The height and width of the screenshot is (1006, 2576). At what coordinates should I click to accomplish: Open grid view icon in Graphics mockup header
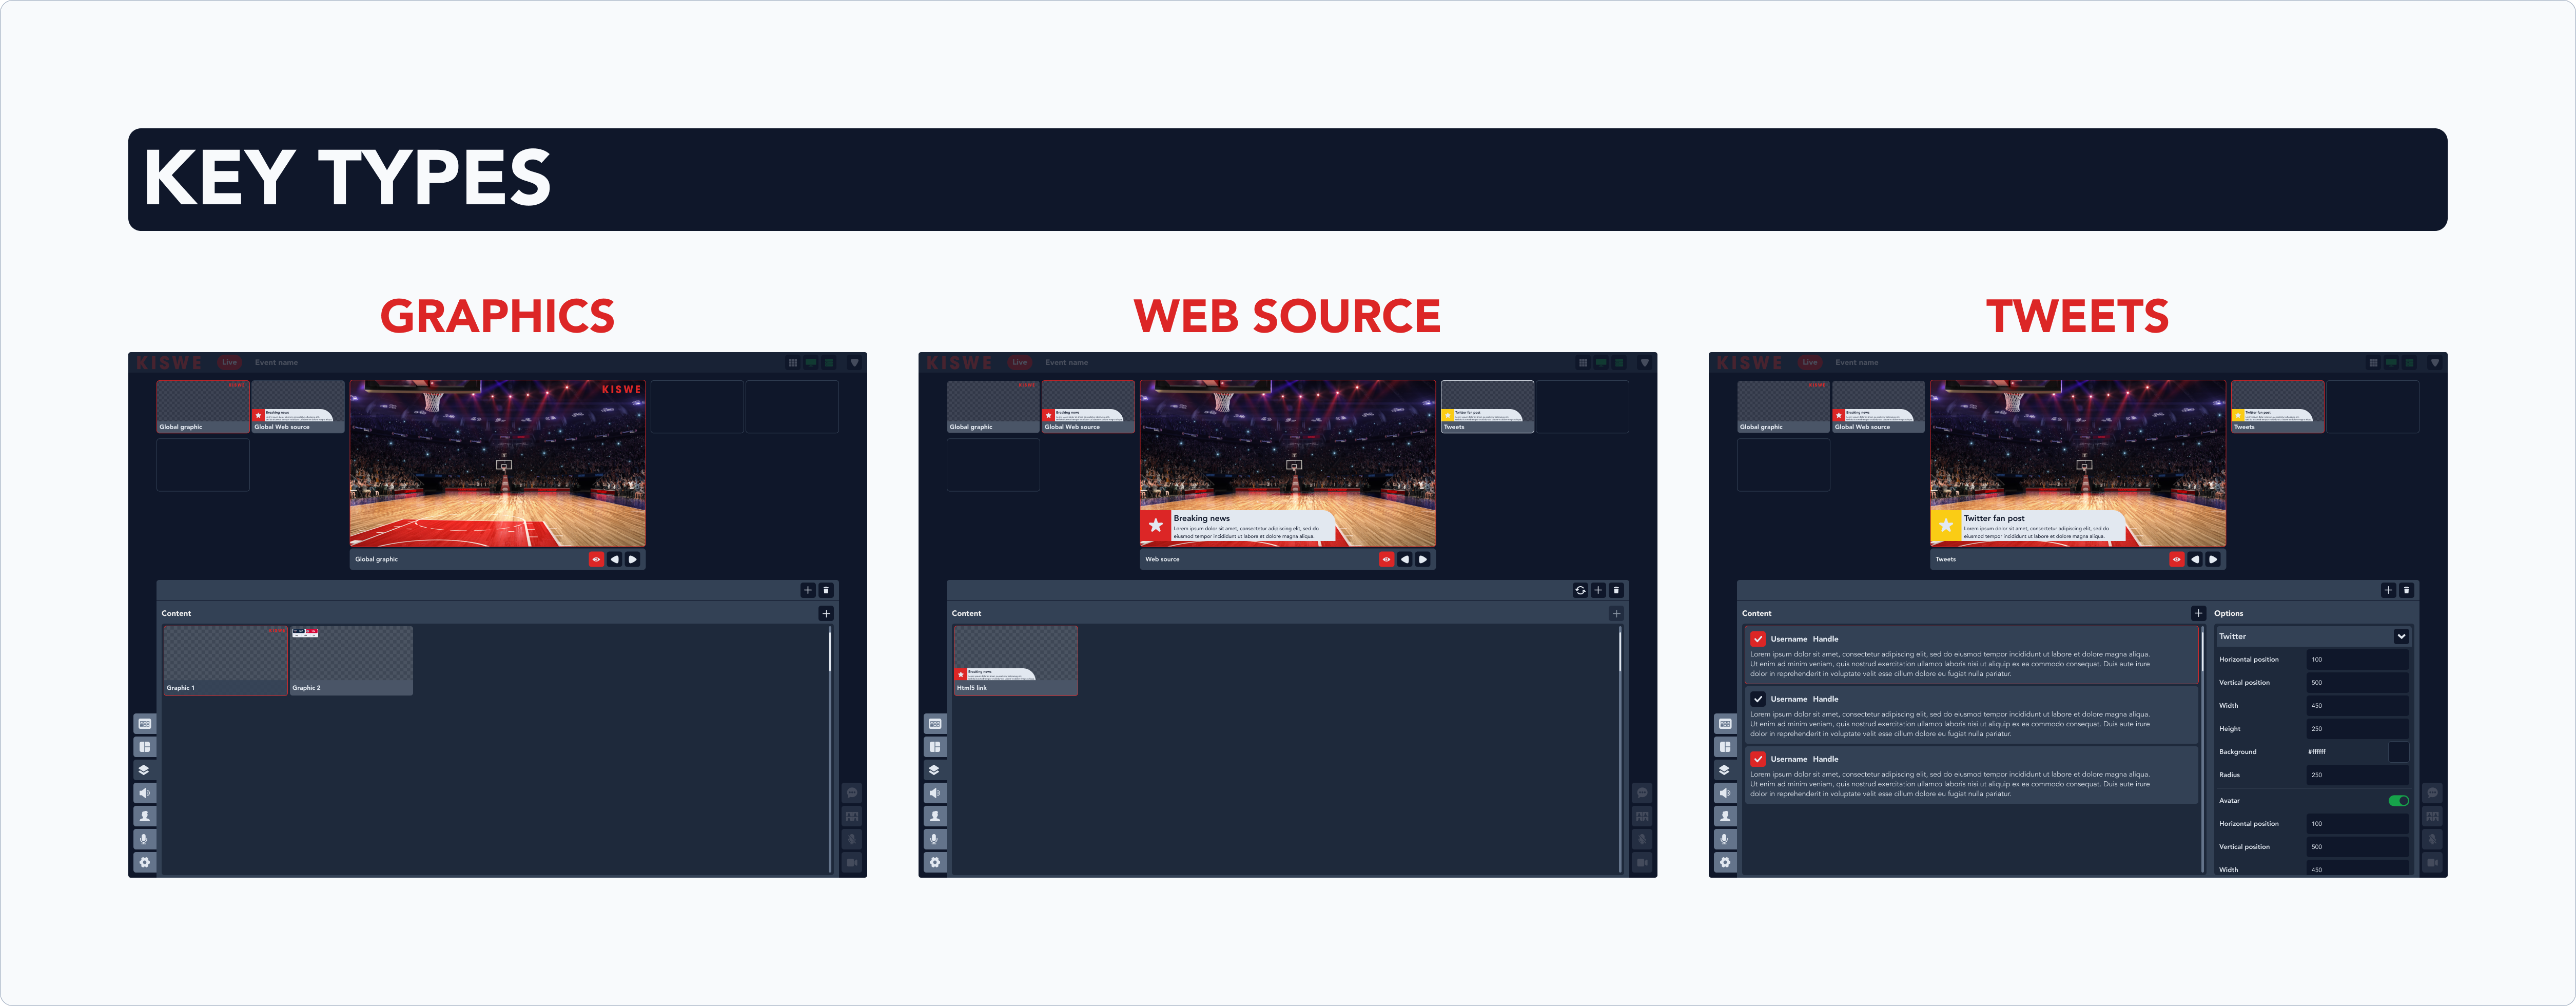click(793, 363)
